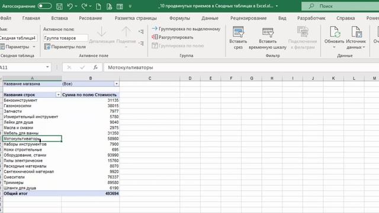The image size is (379, 213).
Task: Click Группировка по выделенному
Action: point(186,29)
